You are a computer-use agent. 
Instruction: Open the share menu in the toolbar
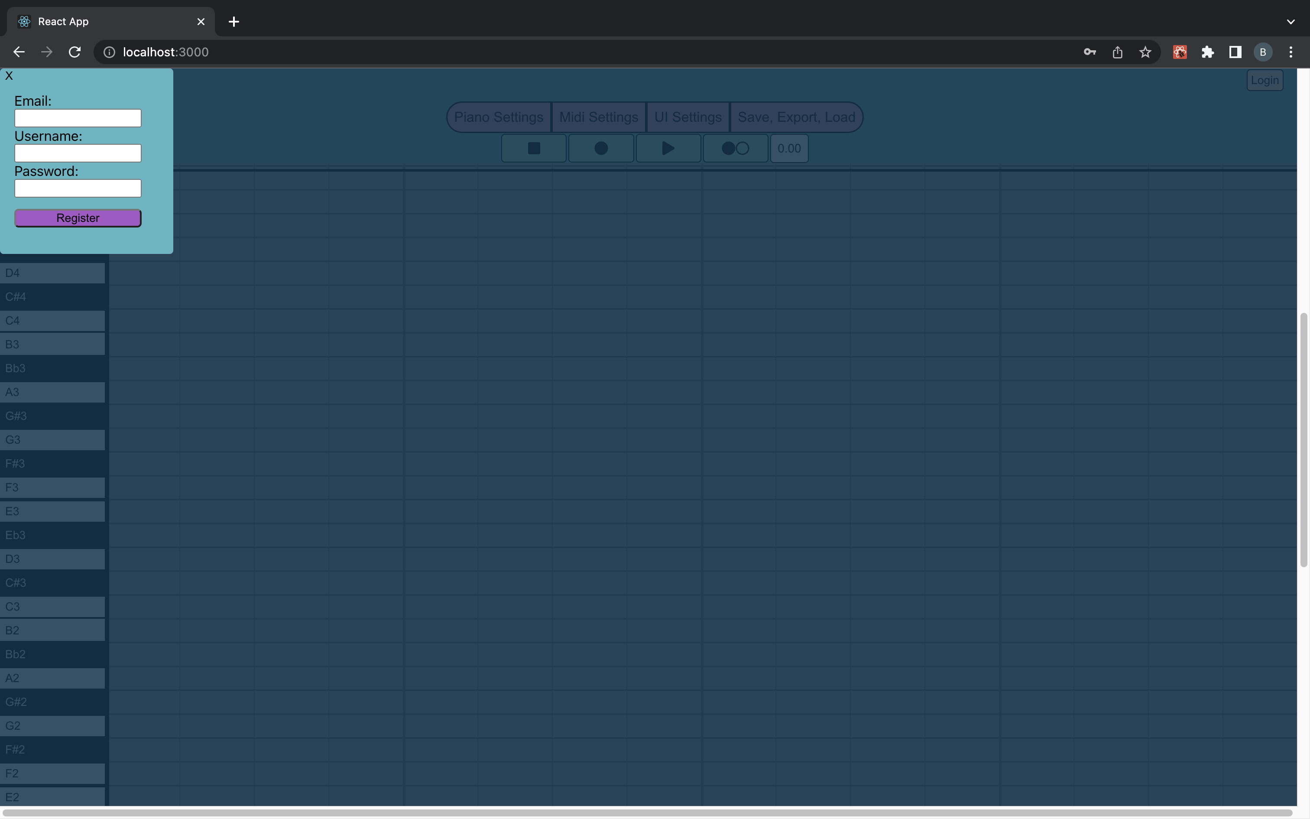1117,52
